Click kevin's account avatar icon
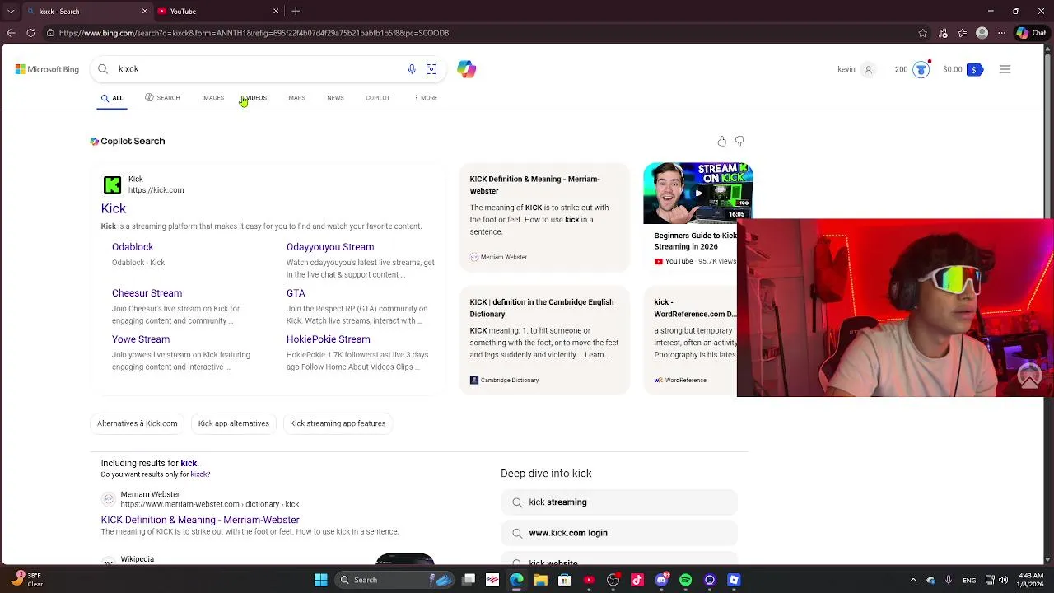 868,69
